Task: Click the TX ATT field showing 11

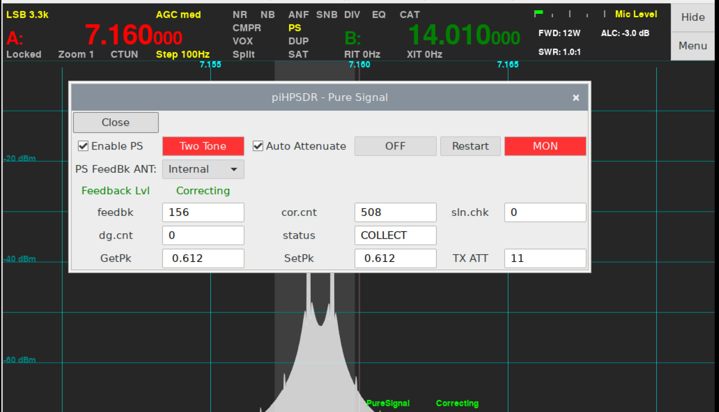Action: (545, 258)
